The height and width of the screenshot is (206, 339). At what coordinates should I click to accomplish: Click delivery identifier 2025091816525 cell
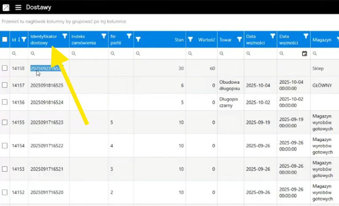[47, 85]
